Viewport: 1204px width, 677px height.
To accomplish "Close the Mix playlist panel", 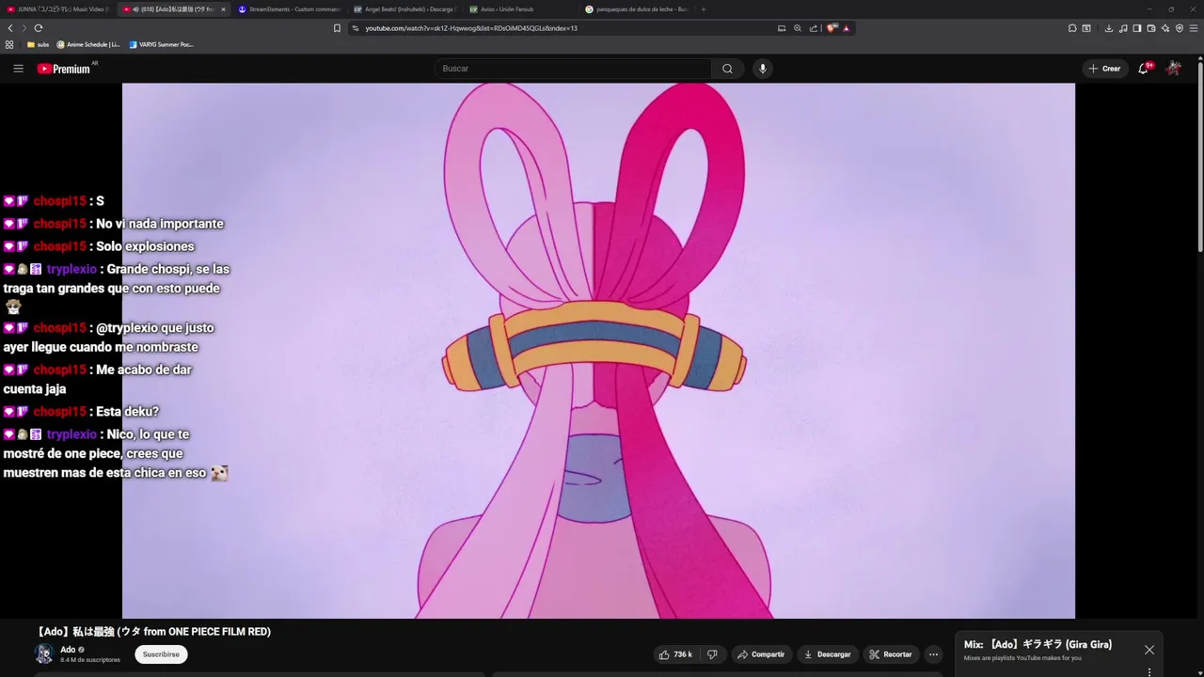I will (1149, 650).
